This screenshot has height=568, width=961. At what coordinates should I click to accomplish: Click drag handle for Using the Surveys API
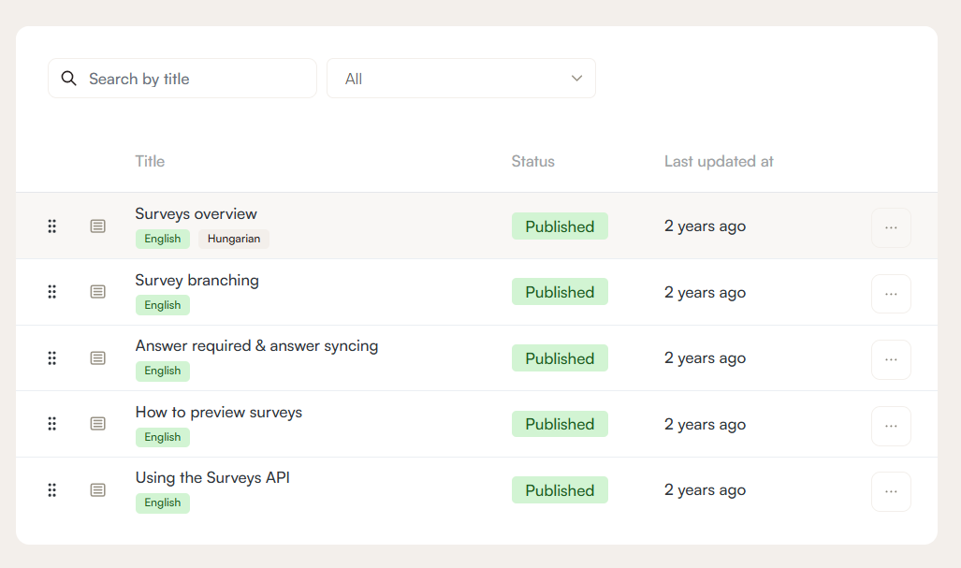coord(52,490)
